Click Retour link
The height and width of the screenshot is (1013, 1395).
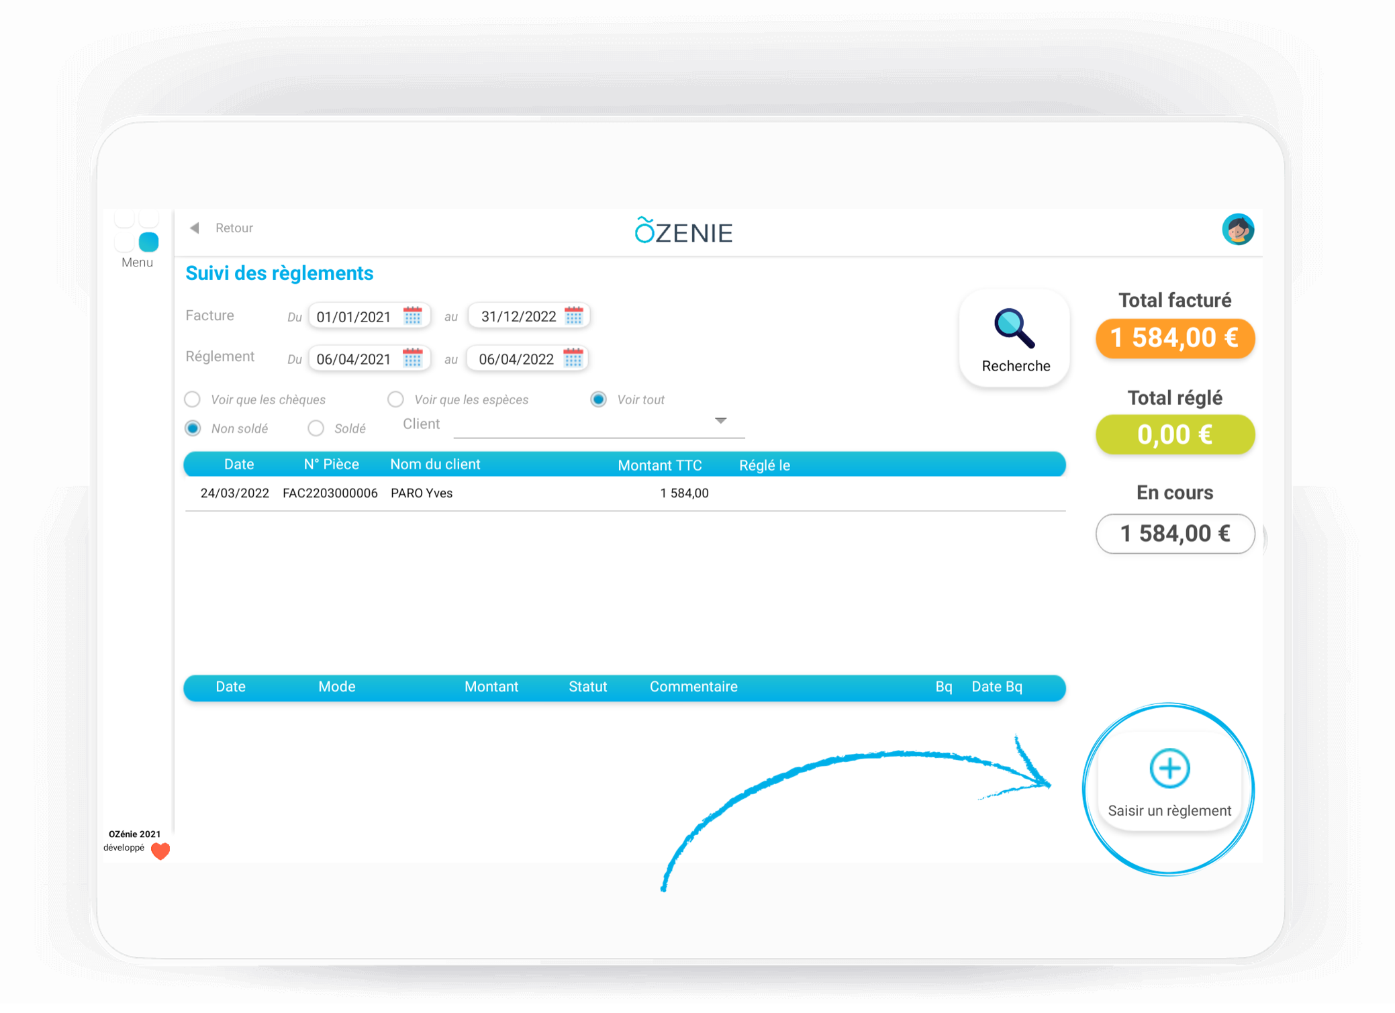click(x=234, y=228)
